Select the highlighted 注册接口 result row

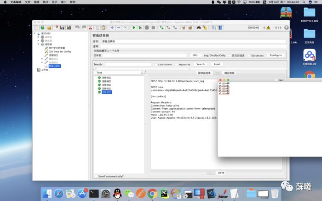(107, 92)
